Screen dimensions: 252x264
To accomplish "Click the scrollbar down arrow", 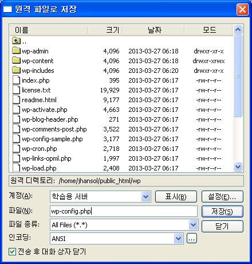I will 238,166.
